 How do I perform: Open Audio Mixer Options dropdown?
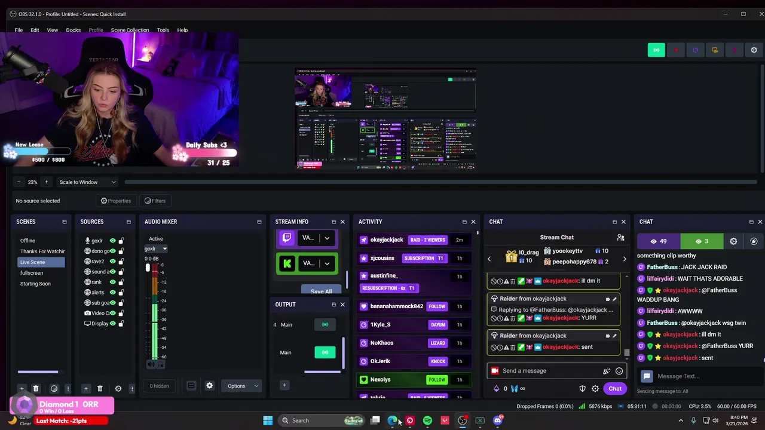click(243, 386)
